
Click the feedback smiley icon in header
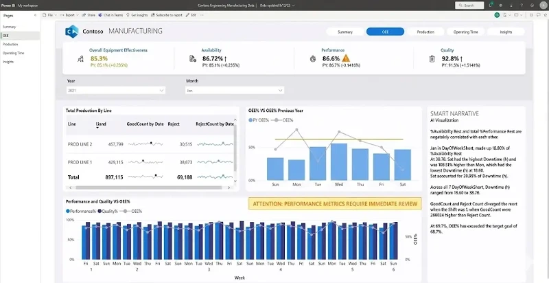point(533,5)
